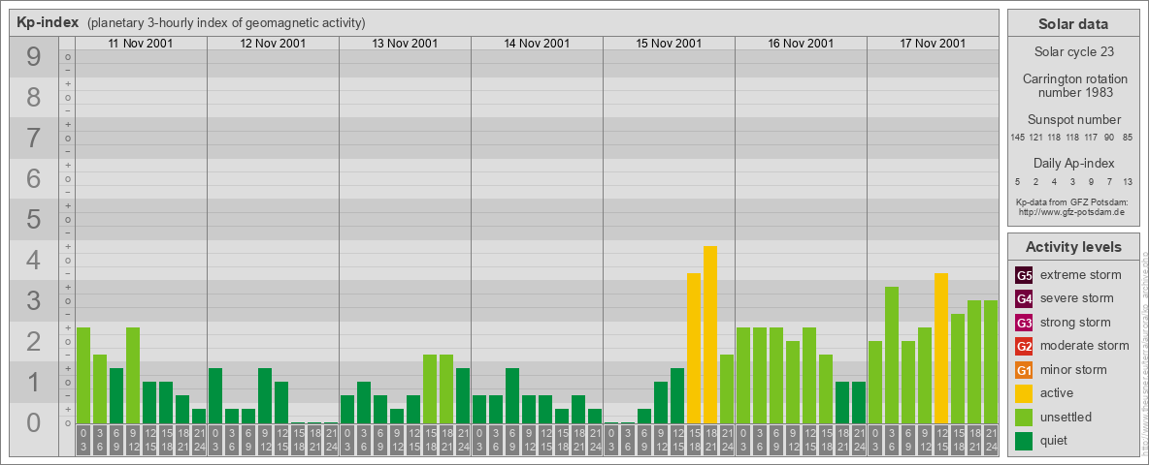Click the 'Solar cycle 23' text
This screenshot has width=1149, height=465.
[x=1073, y=52]
